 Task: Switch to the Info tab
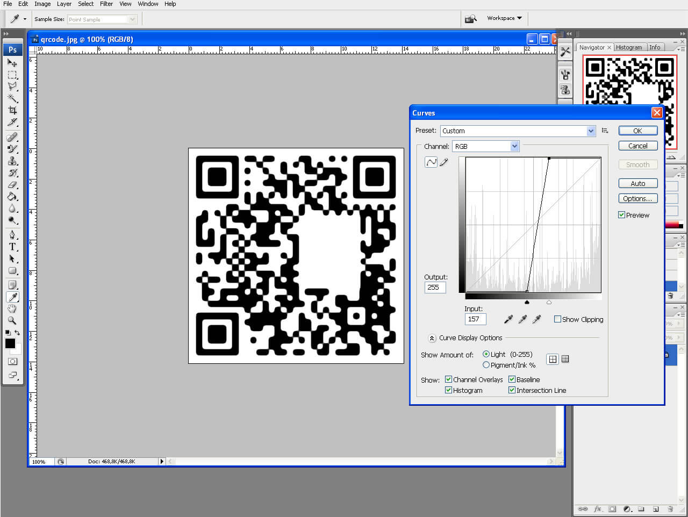point(655,47)
